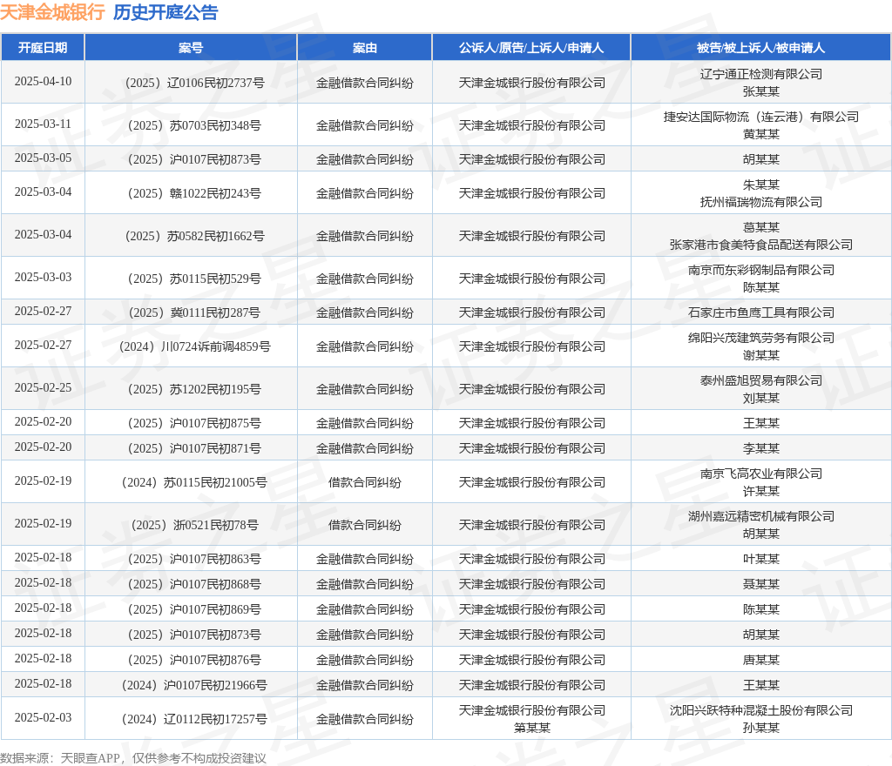Click the 公诉人/原告/上诉人/申请人 column header
892x766 pixels.
click(x=531, y=48)
